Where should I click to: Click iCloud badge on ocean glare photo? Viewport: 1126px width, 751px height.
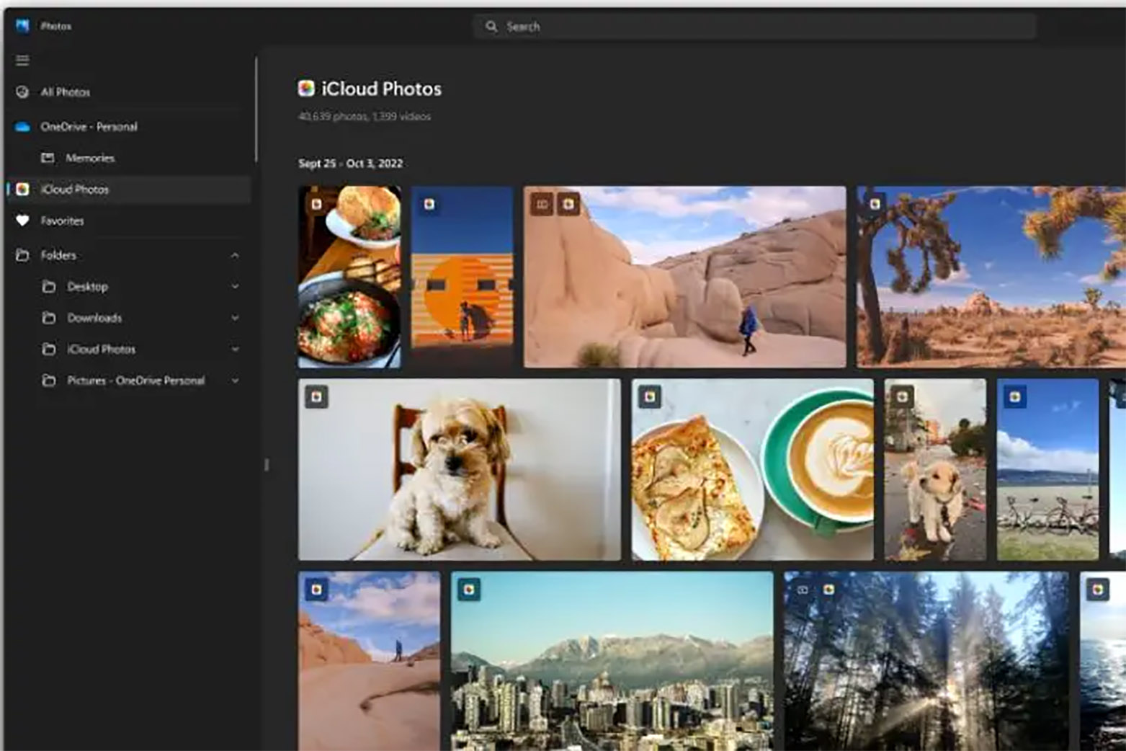[x=1098, y=590]
